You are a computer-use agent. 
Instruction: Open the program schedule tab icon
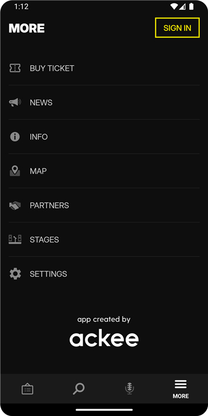(x=27, y=389)
